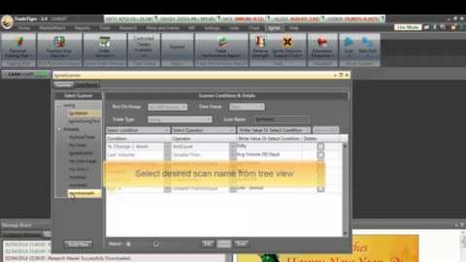Click the 'Last Volume' condition cell

point(135,155)
